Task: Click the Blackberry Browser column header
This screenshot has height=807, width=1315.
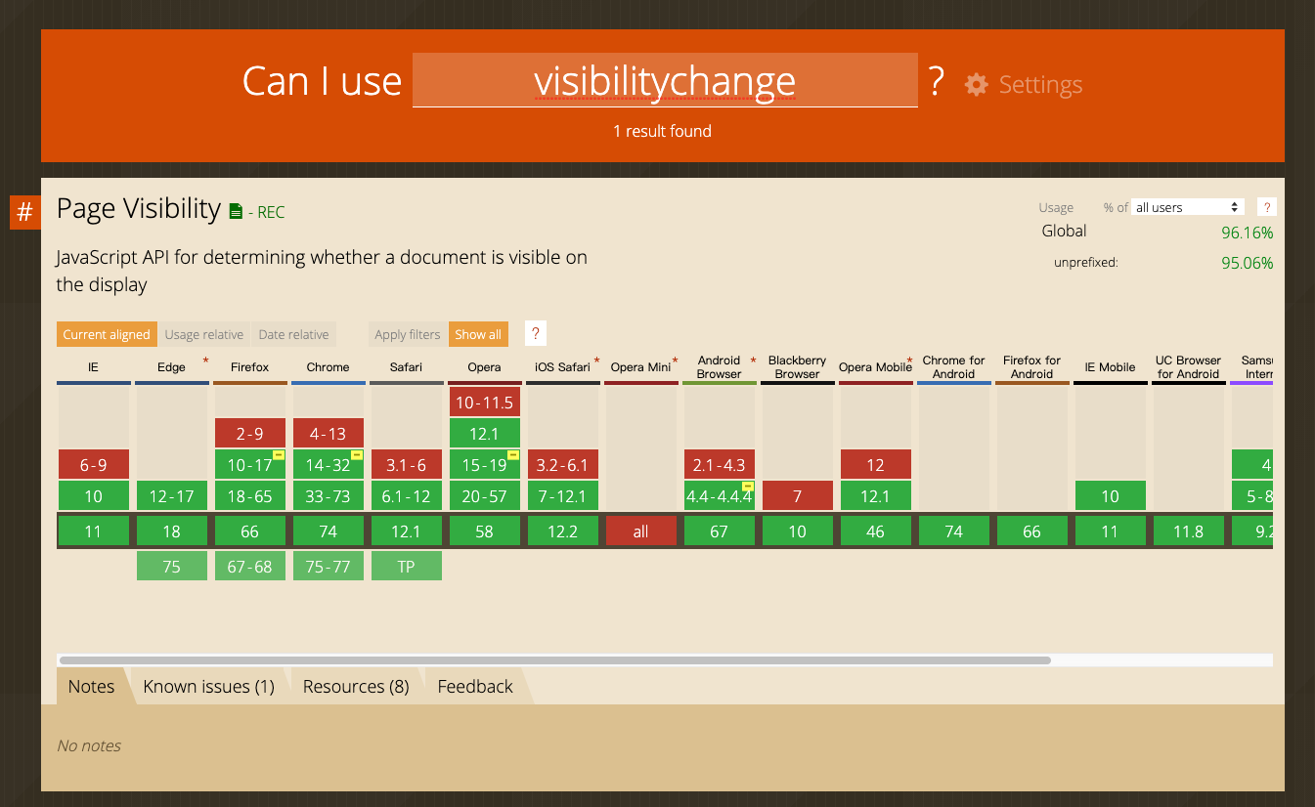Action: (797, 367)
